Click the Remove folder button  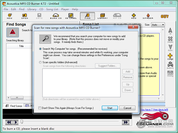tap(128, 77)
